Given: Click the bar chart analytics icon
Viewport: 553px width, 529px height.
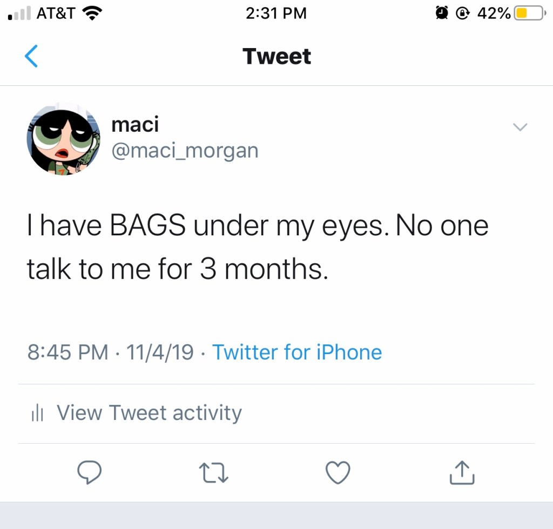Looking at the screenshot, I should point(37,413).
